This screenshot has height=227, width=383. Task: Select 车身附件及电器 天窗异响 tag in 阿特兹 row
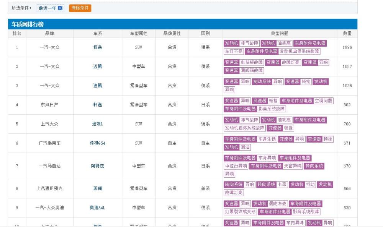(276, 166)
